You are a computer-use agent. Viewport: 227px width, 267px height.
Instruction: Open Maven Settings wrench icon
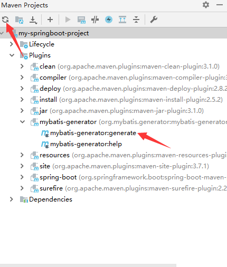tap(154, 20)
